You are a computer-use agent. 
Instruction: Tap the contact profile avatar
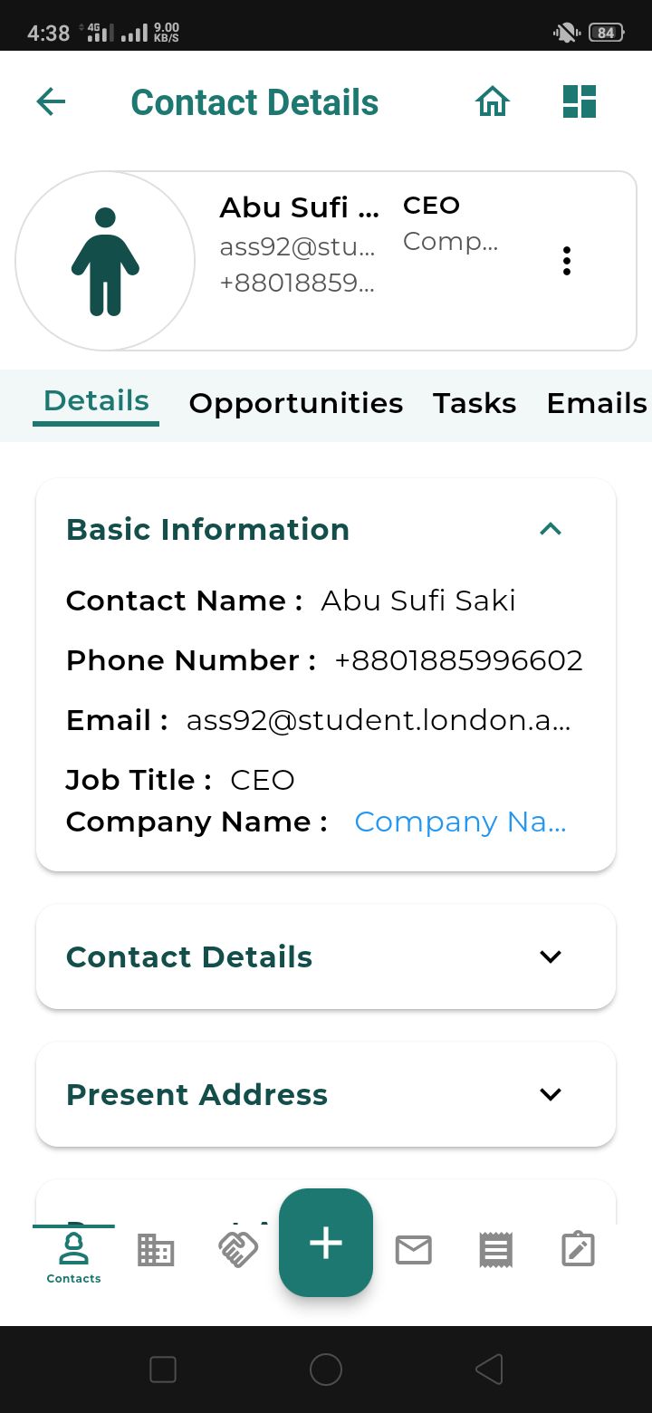click(x=105, y=261)
